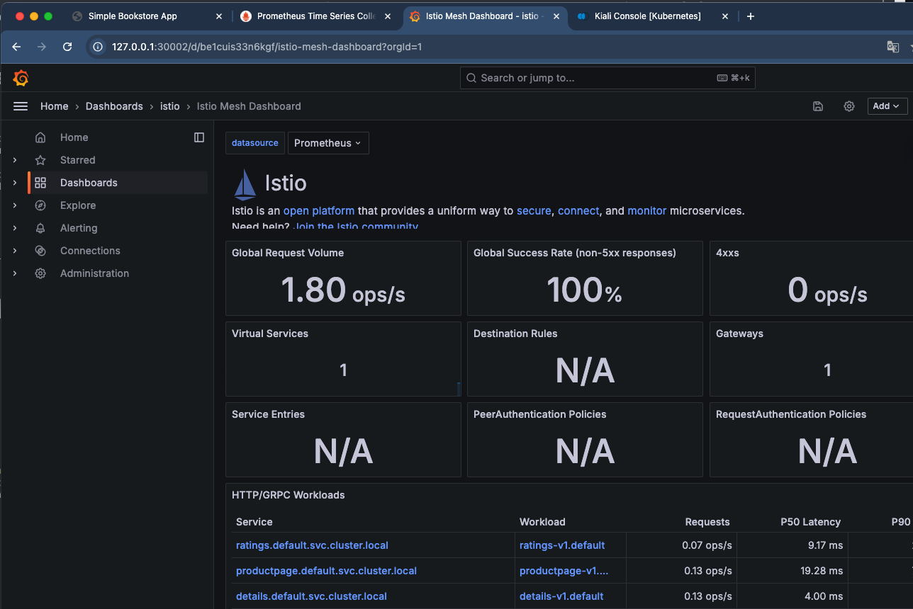Expand the Administration section chevron
This screenshot has height=609, width=913.
(15, 273)
